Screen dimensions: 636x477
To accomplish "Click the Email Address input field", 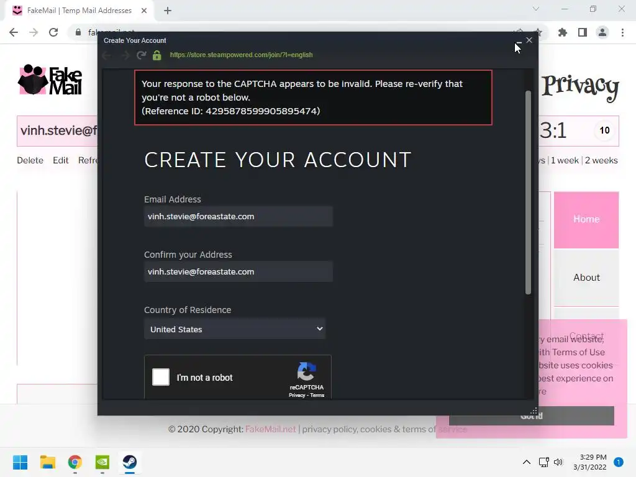I will point(238,216).
